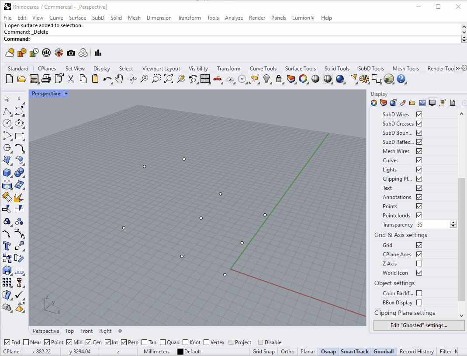Click Edit "Ghosted" settings button

click(x=419, y=325)
